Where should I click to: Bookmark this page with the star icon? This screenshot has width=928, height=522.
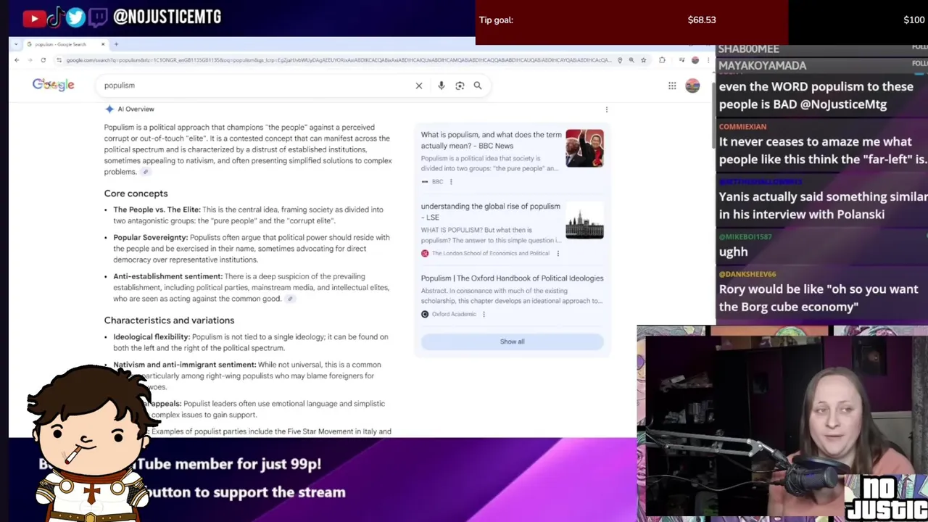(x=643, y=60)
